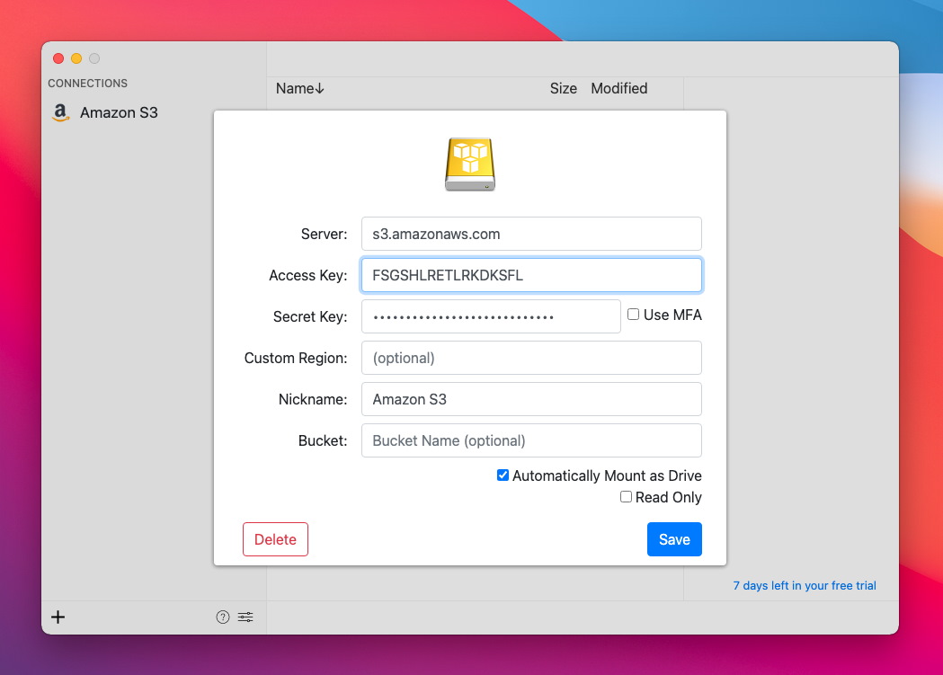Click the plus icon to add a connection
Screen dimensions: 943x675
(x=58, y=617)
